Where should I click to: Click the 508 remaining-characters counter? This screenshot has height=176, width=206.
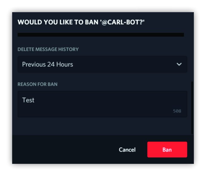[177, 111]
